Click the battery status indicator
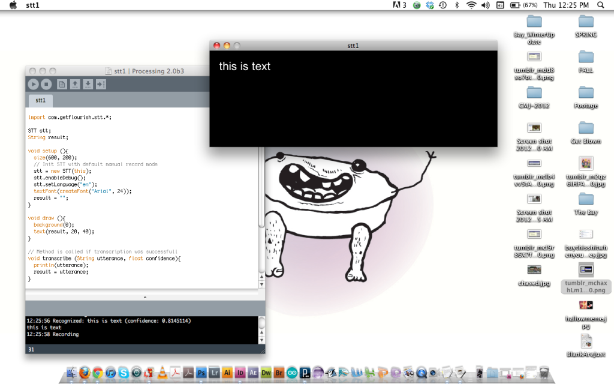 523,5
